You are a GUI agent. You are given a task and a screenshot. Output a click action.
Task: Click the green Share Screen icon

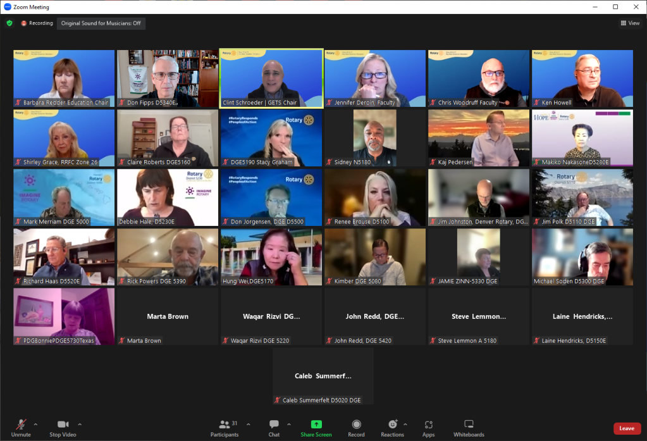[x=316, y=424]
